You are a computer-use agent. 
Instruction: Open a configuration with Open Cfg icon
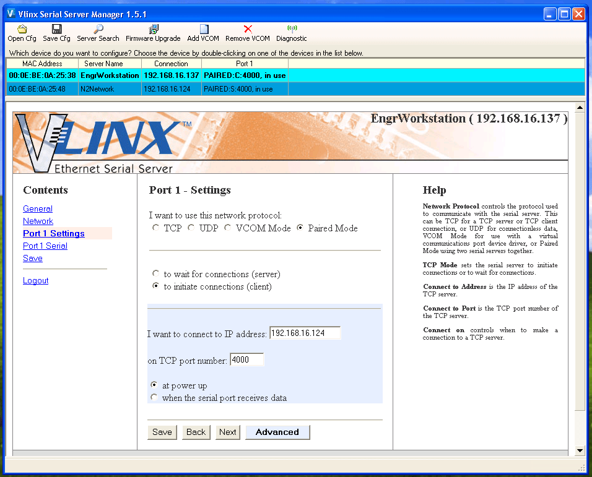(x=22, y=33)
